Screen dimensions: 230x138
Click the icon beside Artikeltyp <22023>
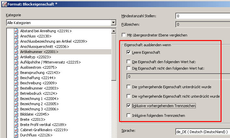click(16, 57)
